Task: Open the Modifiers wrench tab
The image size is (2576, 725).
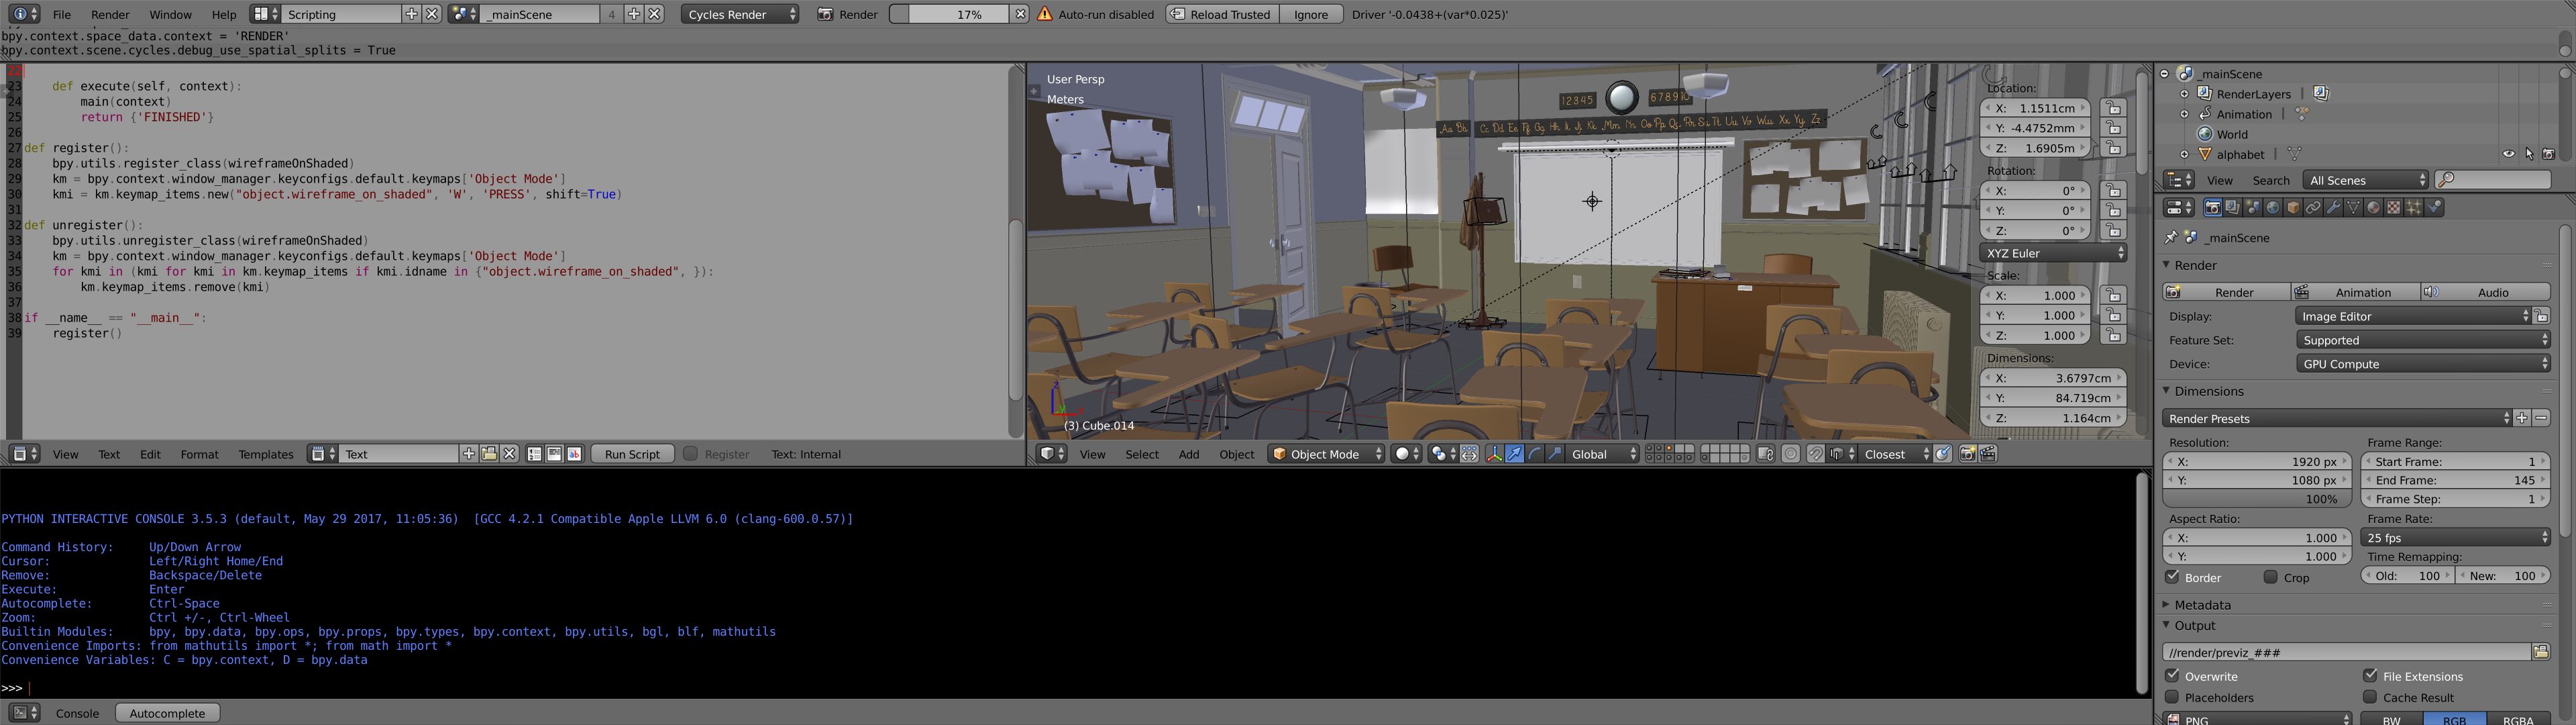Action: (x=2333, y=207)
